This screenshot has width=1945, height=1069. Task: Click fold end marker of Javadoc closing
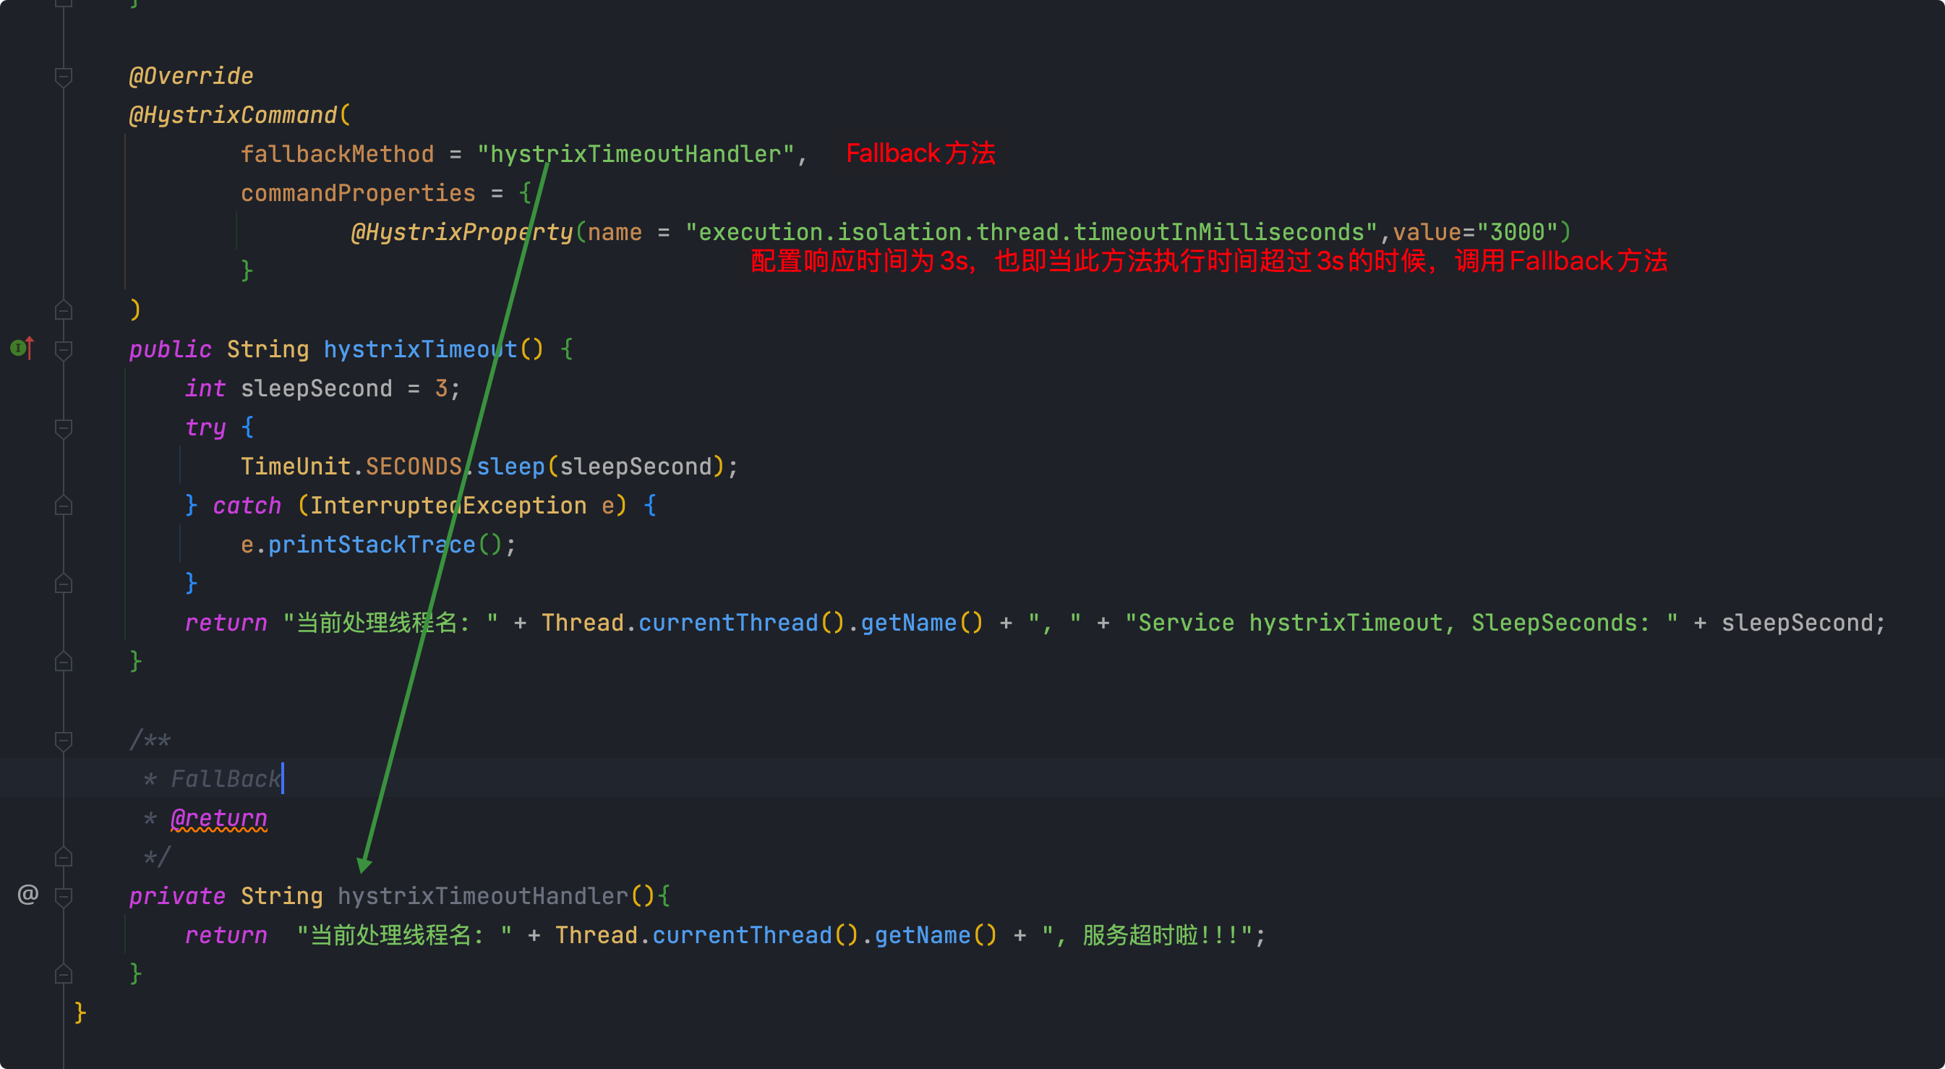(x=64, y=856)
